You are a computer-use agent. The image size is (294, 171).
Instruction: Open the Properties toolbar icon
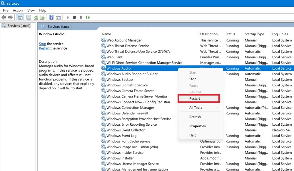[29, 17]
